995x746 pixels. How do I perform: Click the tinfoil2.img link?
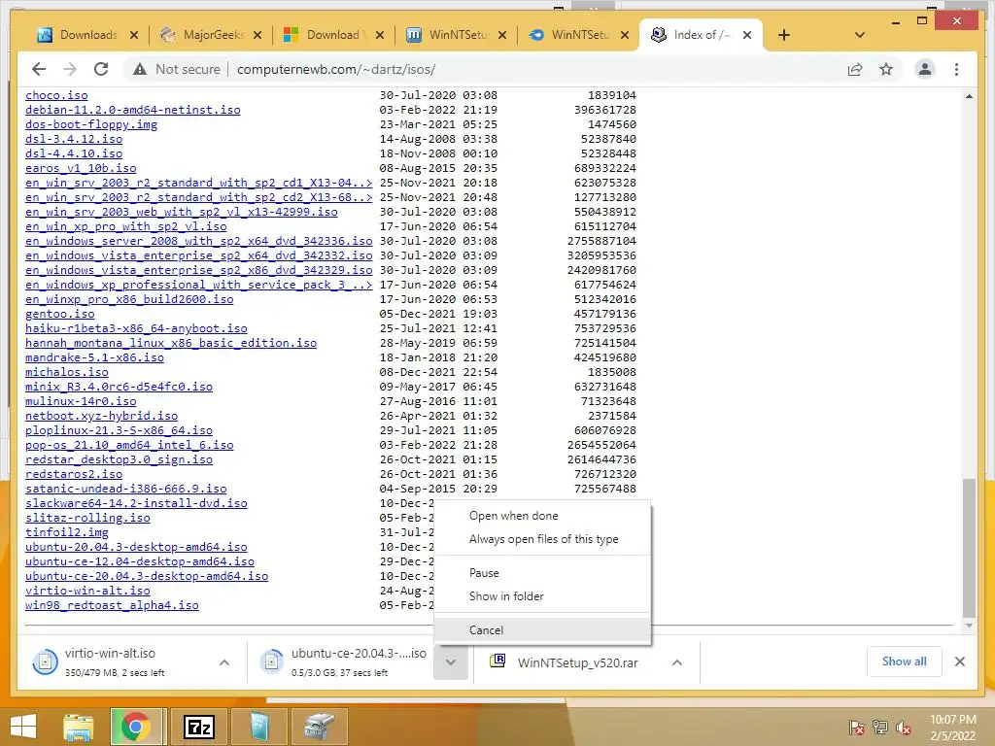pyautogui.click(x=67, y=532)
